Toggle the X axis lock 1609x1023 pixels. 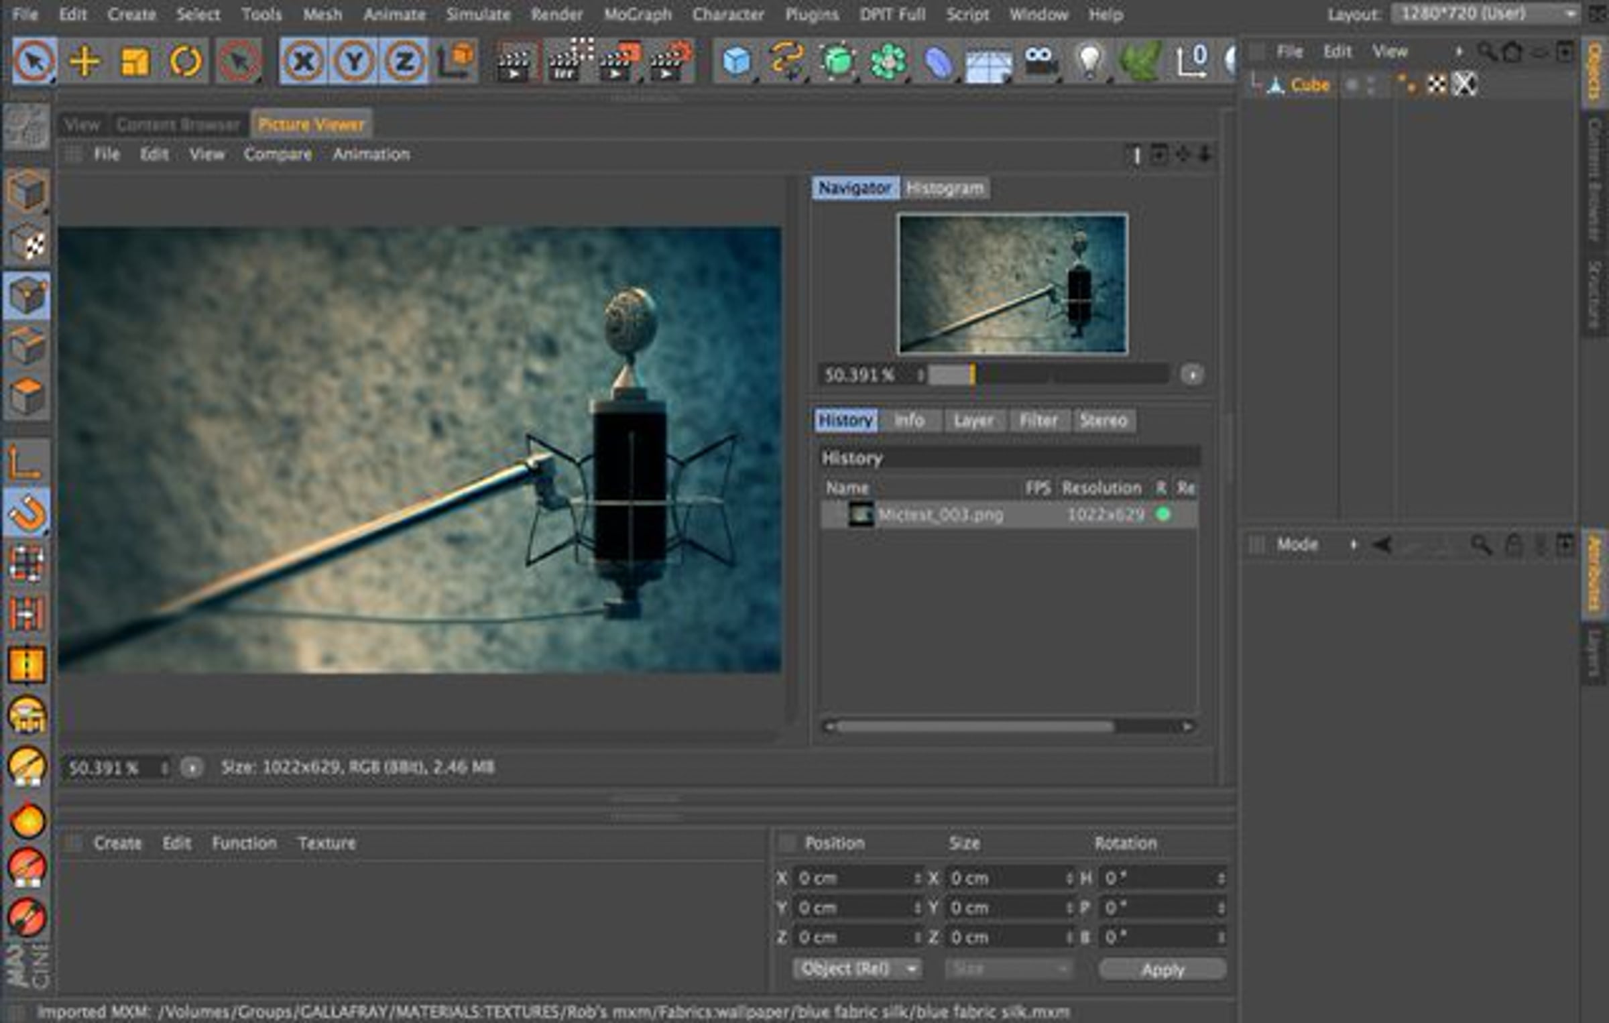(x=304, y=62)
